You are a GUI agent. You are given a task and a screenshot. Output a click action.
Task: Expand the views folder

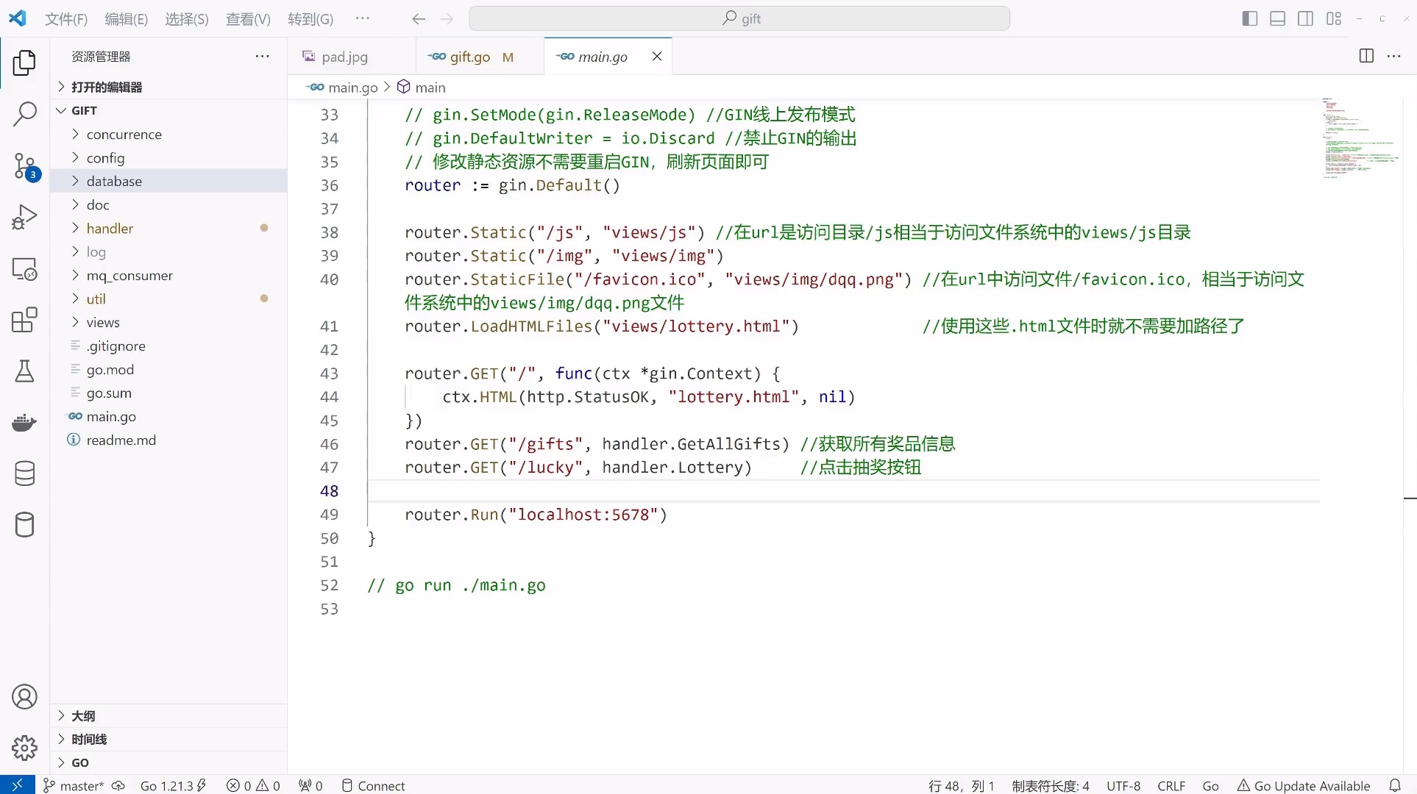(168, 322)
